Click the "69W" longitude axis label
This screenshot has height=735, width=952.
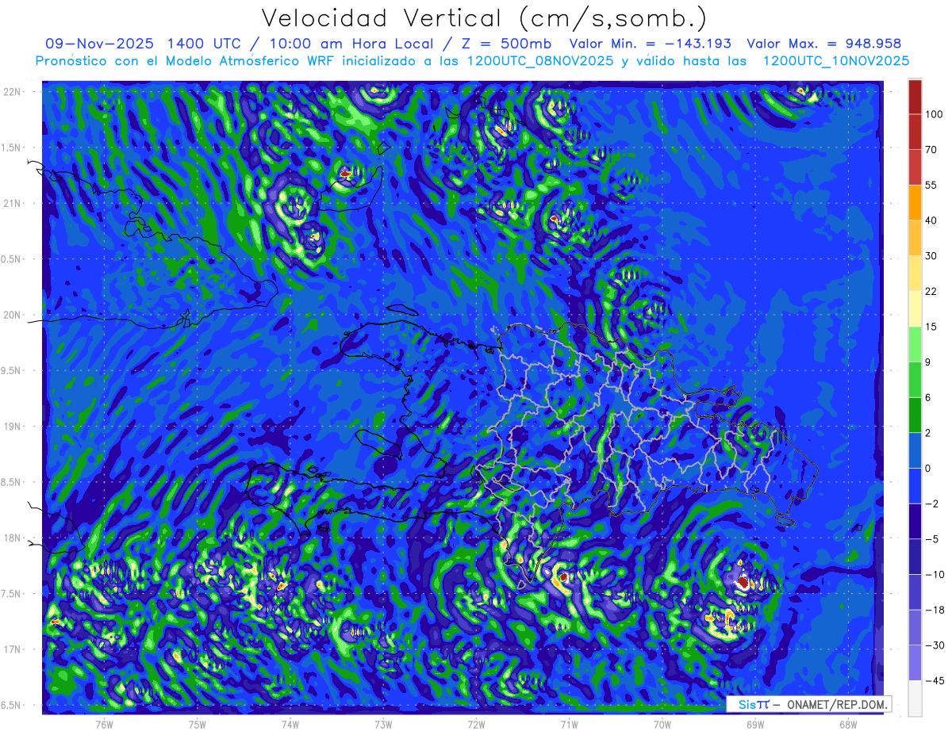click(x=755, y=724)
